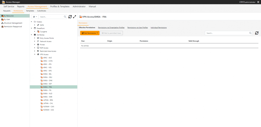Expand the RDP Access tree node
This screenshot has height=127, width=261.
coord(35,48)
